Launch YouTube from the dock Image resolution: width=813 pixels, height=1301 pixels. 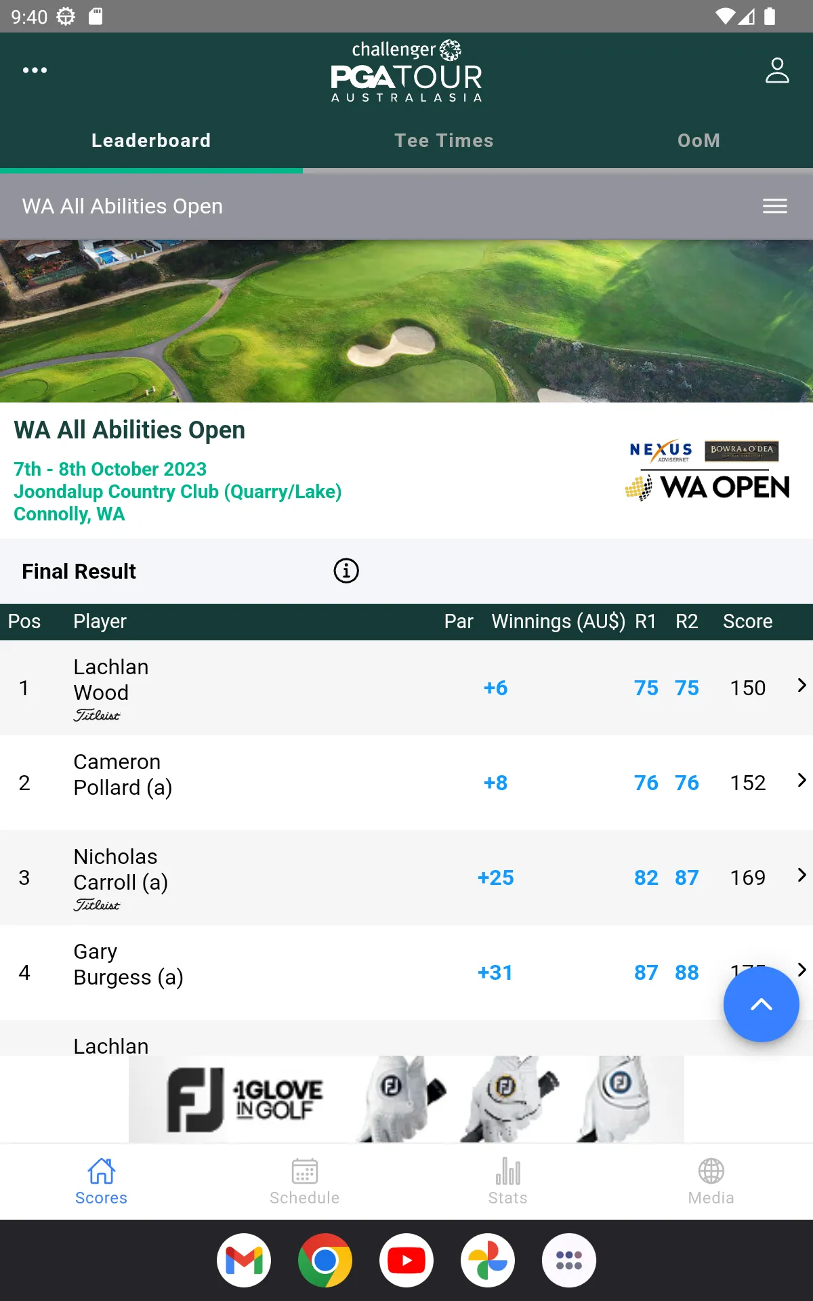click(406, 1260)
